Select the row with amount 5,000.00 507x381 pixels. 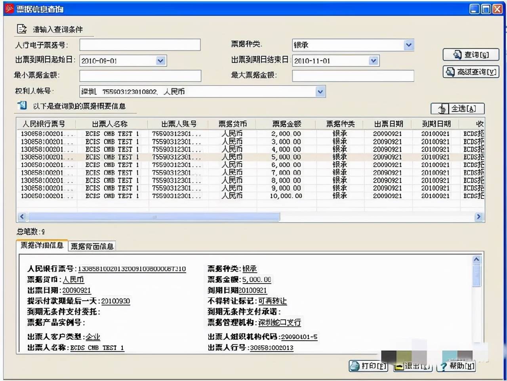(x=250, y=157)
